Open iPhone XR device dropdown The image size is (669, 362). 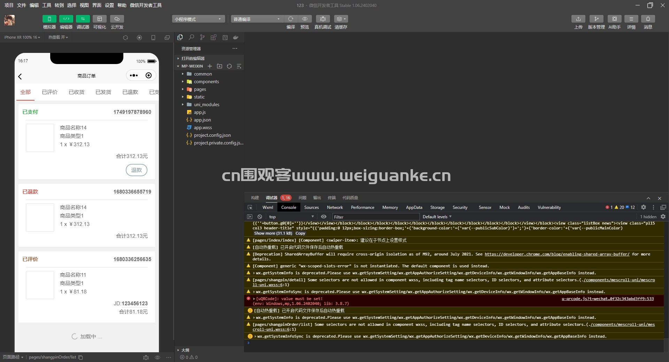click(22, 37)
